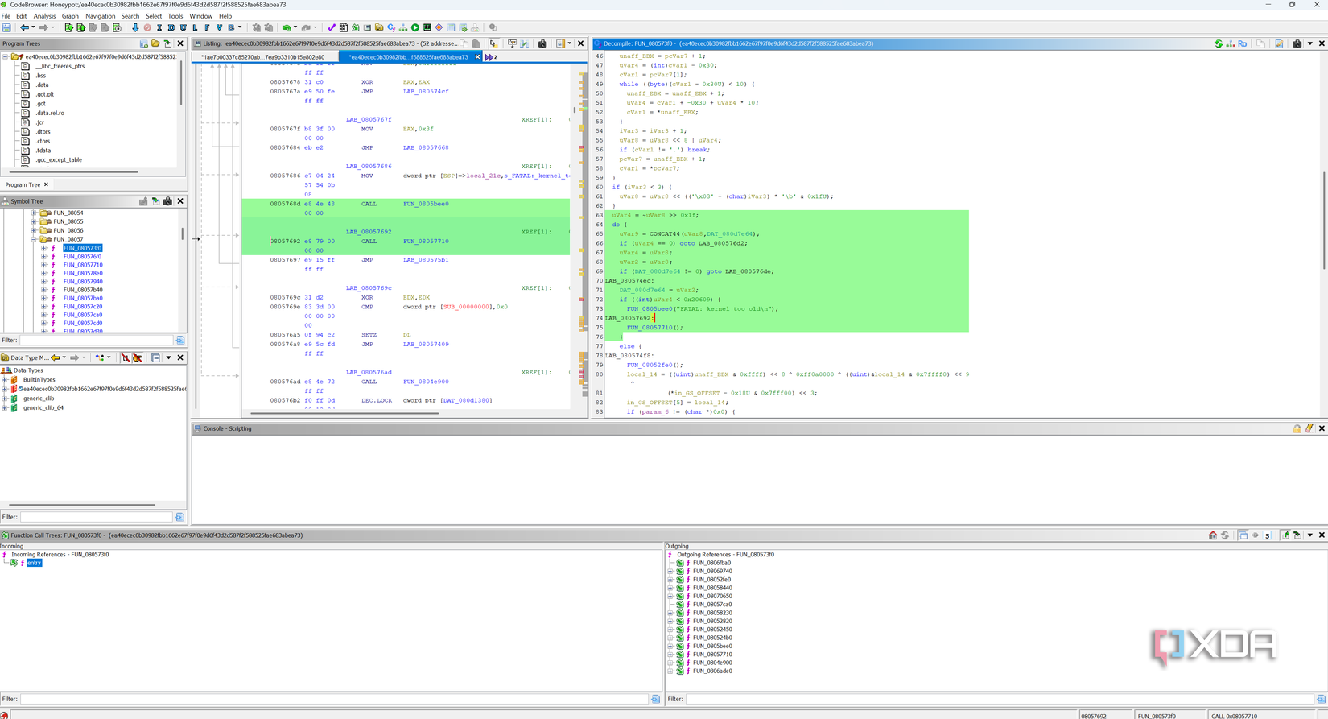
Task: Click the green circular run icon in toolbar
Action: [415, 27]
